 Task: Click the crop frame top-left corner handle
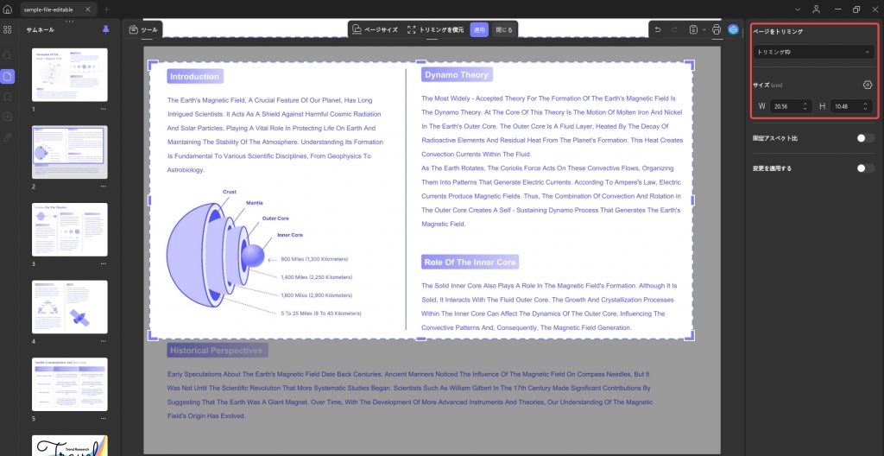coord(152,65)
